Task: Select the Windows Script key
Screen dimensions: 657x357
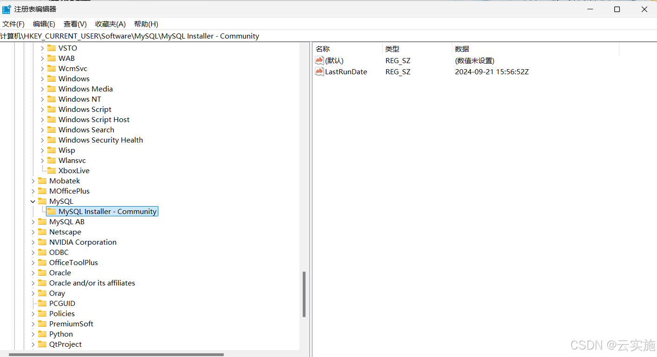Action: point(85,110)
